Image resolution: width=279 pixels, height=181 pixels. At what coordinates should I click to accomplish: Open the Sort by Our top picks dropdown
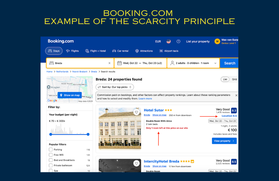tap(115, 87)
